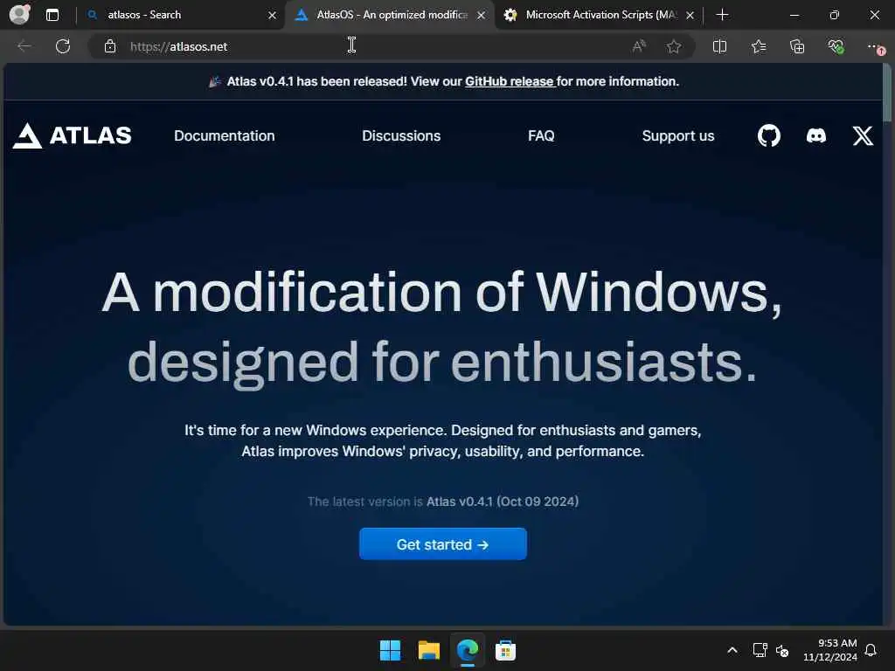The height and width of the screenshot is (671, 895).
Task: Open the Windows Start menu
Action: point(391,650)
